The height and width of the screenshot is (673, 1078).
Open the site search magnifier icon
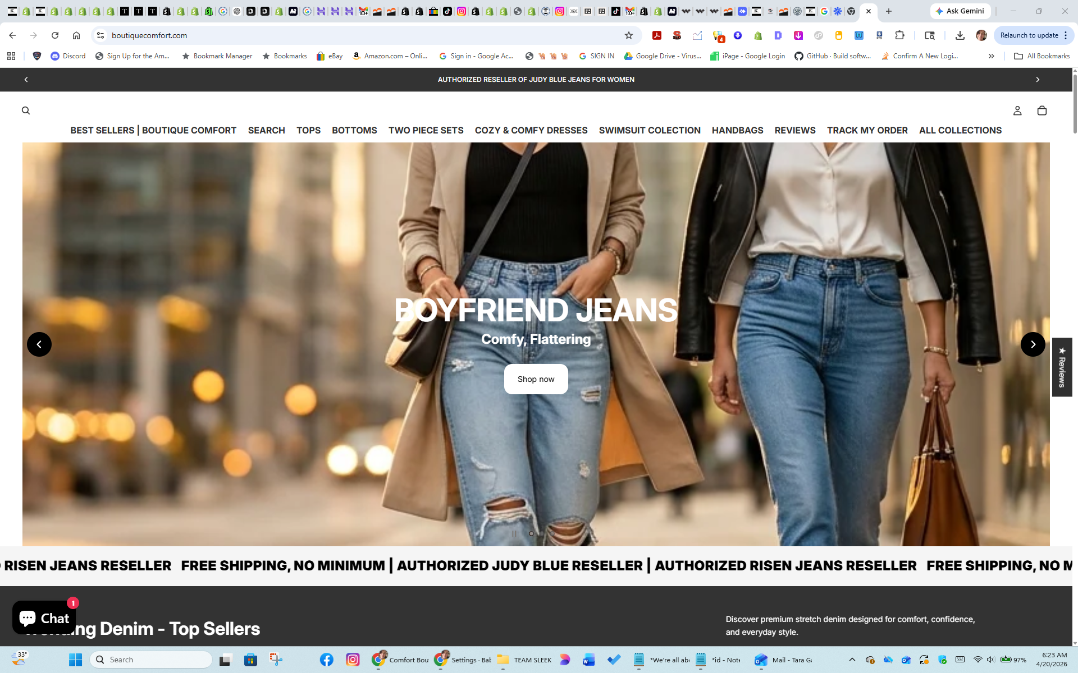click(26, 110)
